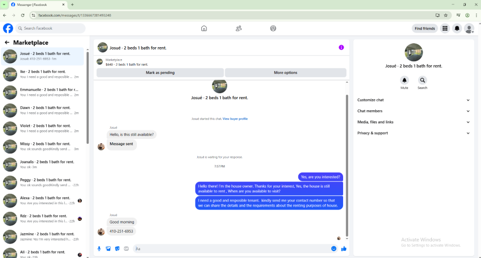Go back using browser back arrow

click(4, 15)
